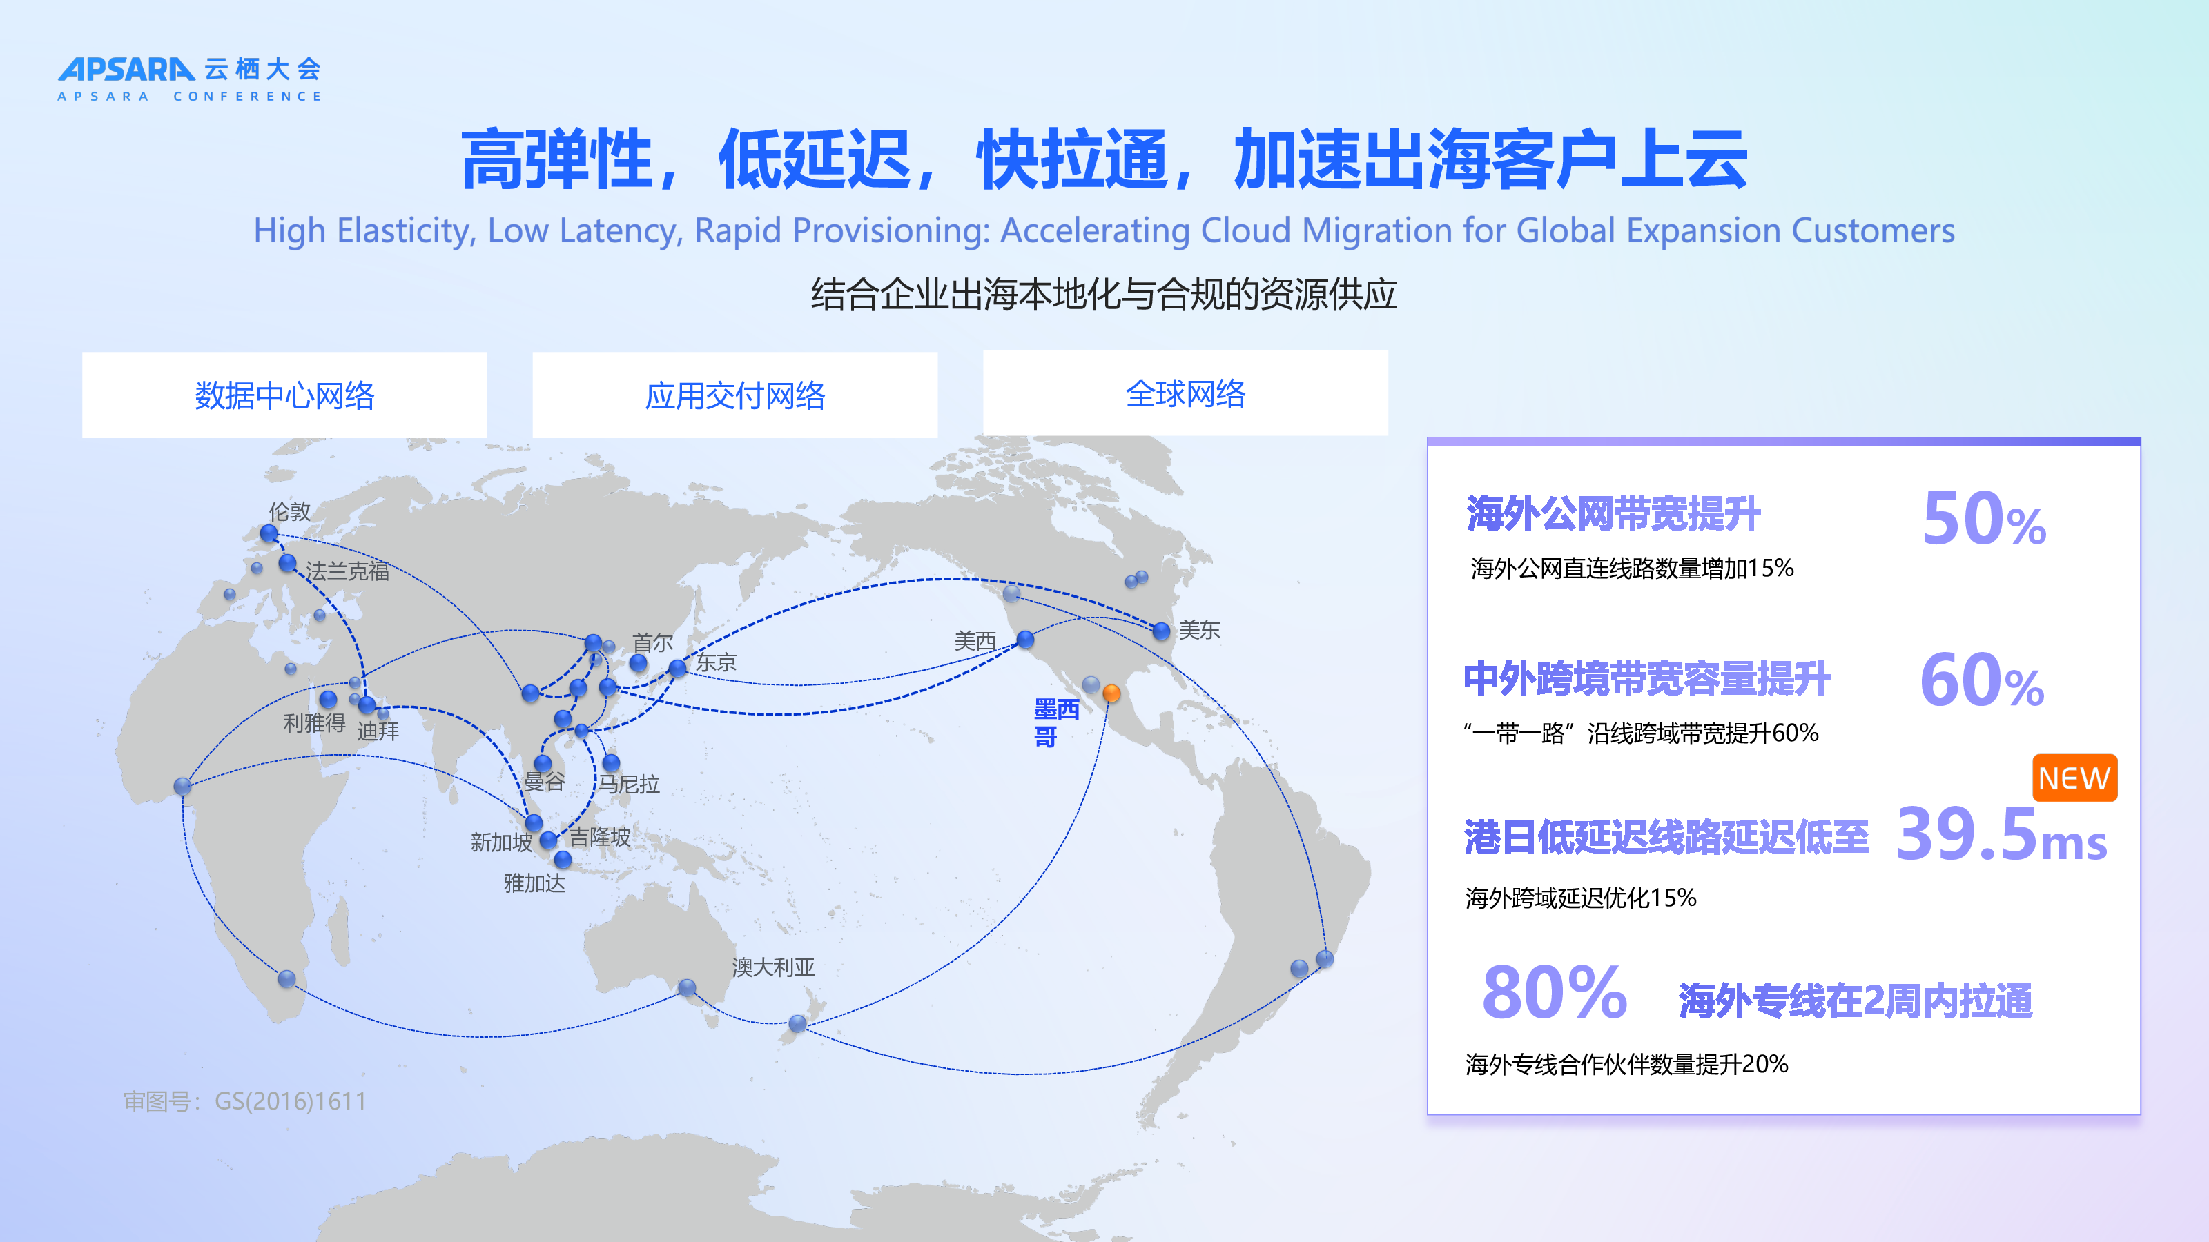This screenshot has height=1242, width=2209.
Task: Select the 数据中心网络 tab
Action: point(284,395)
